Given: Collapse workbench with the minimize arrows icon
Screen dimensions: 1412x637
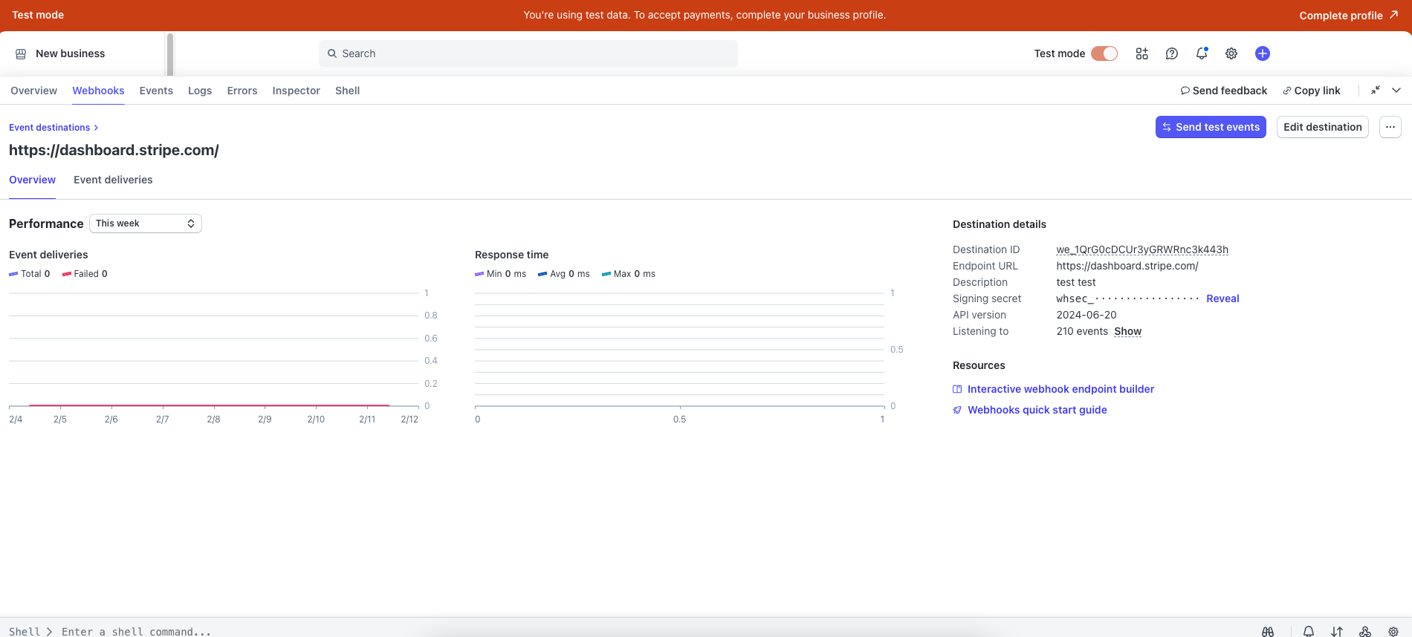Looking at the screenshot, I should pos(1376,90).
